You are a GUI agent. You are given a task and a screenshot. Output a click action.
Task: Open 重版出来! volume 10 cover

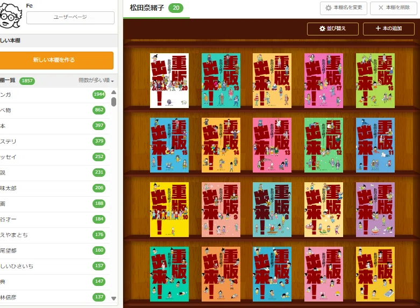click(169, 210)
